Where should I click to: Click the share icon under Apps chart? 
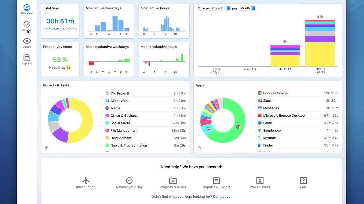coord(199,148)
